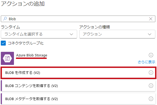
Task: Open the ランタイムを選択する dropdown field
Action: point(39,34)
